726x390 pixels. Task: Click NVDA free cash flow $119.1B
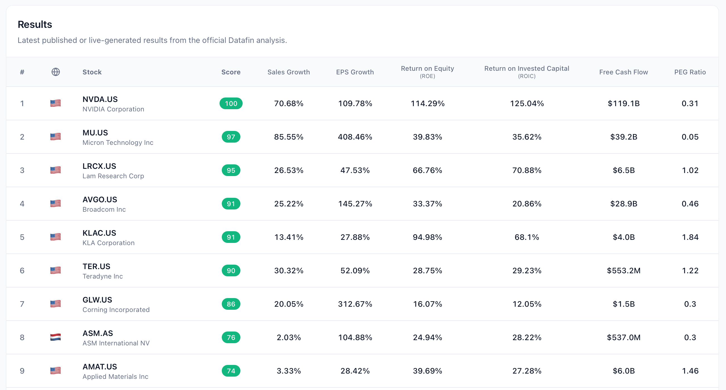point(623,103)
